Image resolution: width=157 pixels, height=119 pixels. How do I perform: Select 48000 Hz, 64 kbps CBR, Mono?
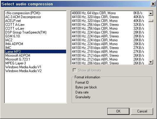tap(110, 13)
